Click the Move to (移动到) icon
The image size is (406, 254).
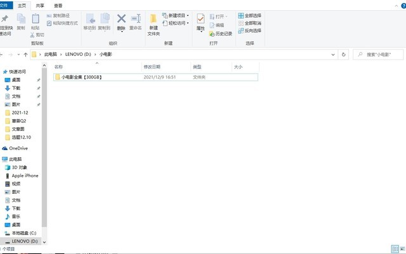[x=89, y=21]
